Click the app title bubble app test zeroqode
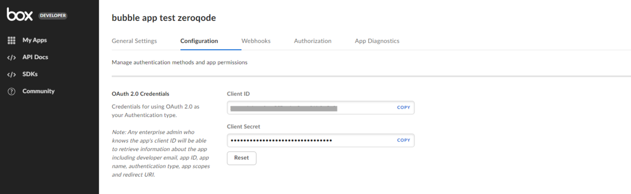Viewport: 631px width, 194px height. tap(164, 18)
